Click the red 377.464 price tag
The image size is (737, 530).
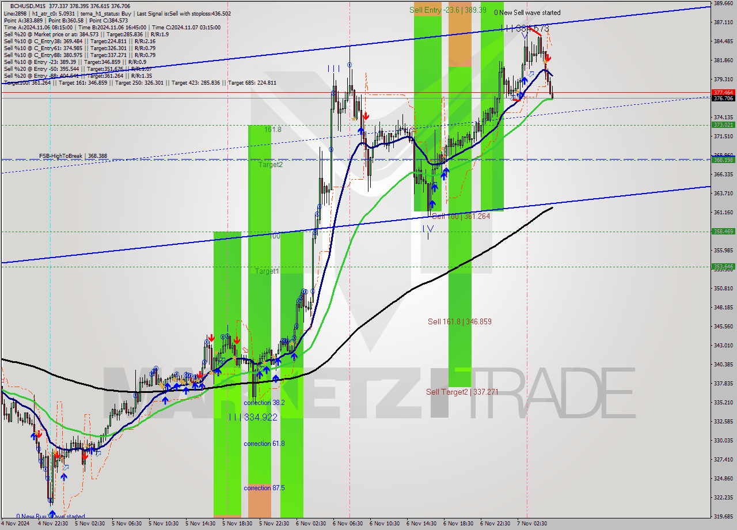723,92
